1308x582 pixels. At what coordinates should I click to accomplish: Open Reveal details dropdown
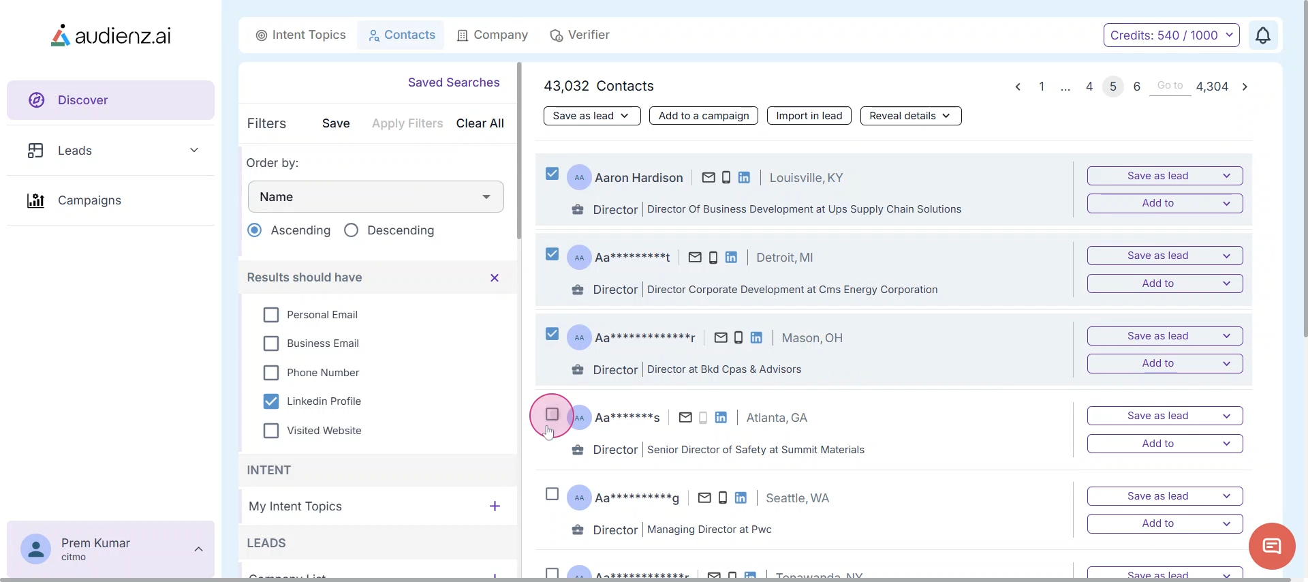tap(911, 116)
